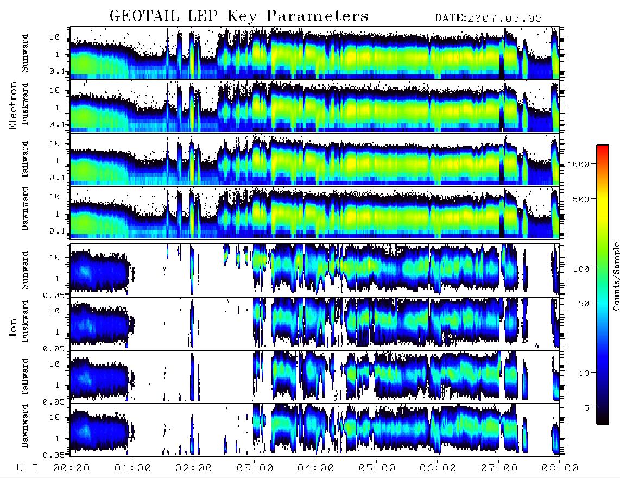
Task: Click the 02:00 time tick label
Action: click(x=194, y=469)
